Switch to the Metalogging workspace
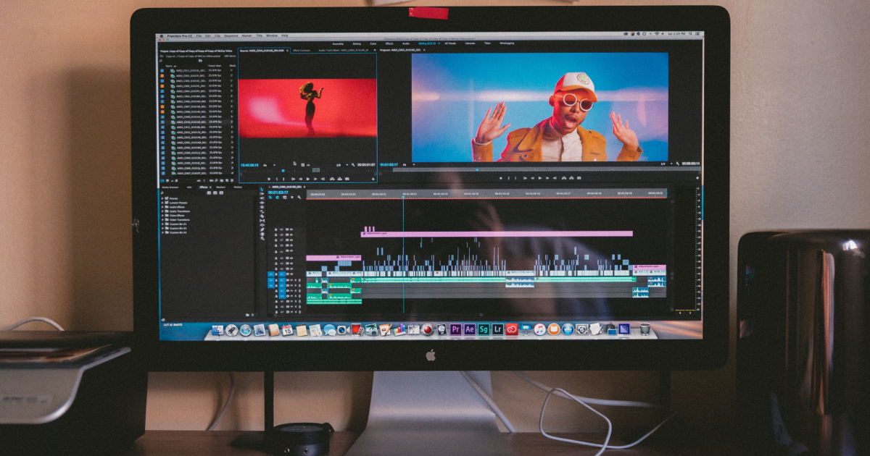Viewport: 870px width, 456px height. coord(507,43)
